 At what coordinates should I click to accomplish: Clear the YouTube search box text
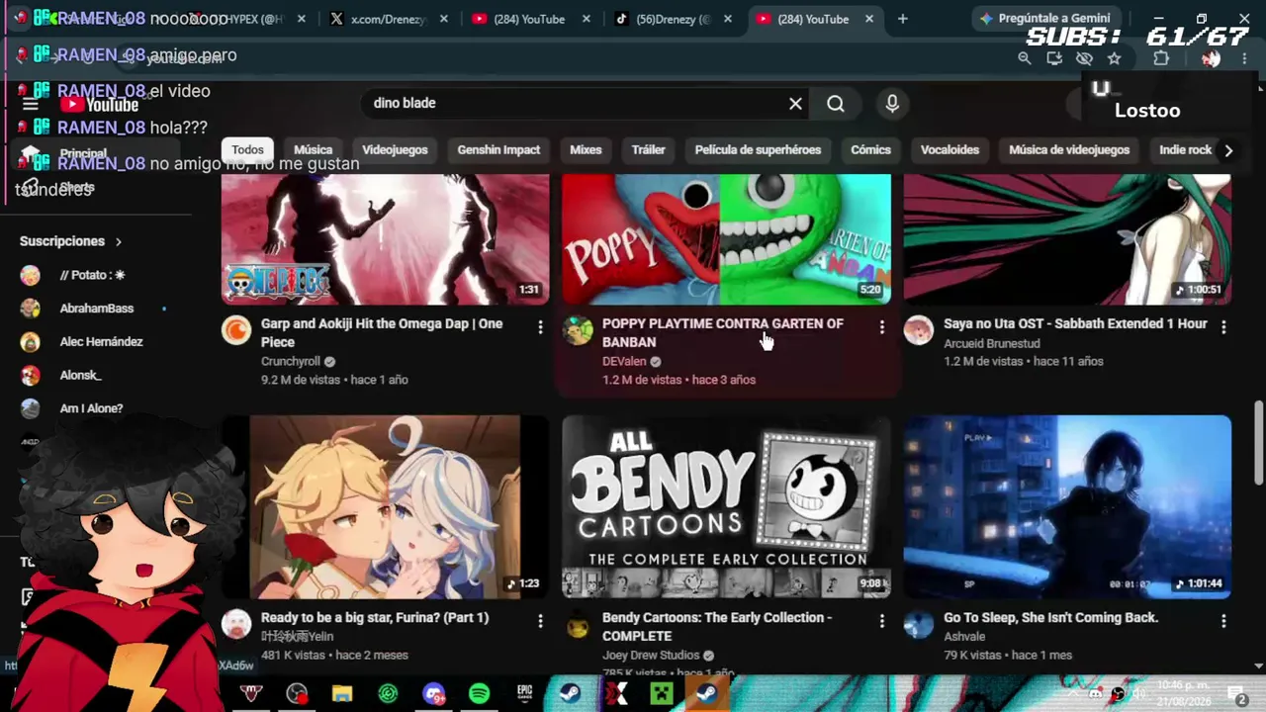(x=795, y=103)
